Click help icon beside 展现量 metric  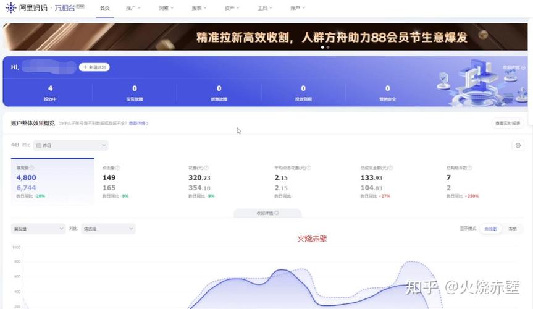pyautogui.click(x=31, y=167)
